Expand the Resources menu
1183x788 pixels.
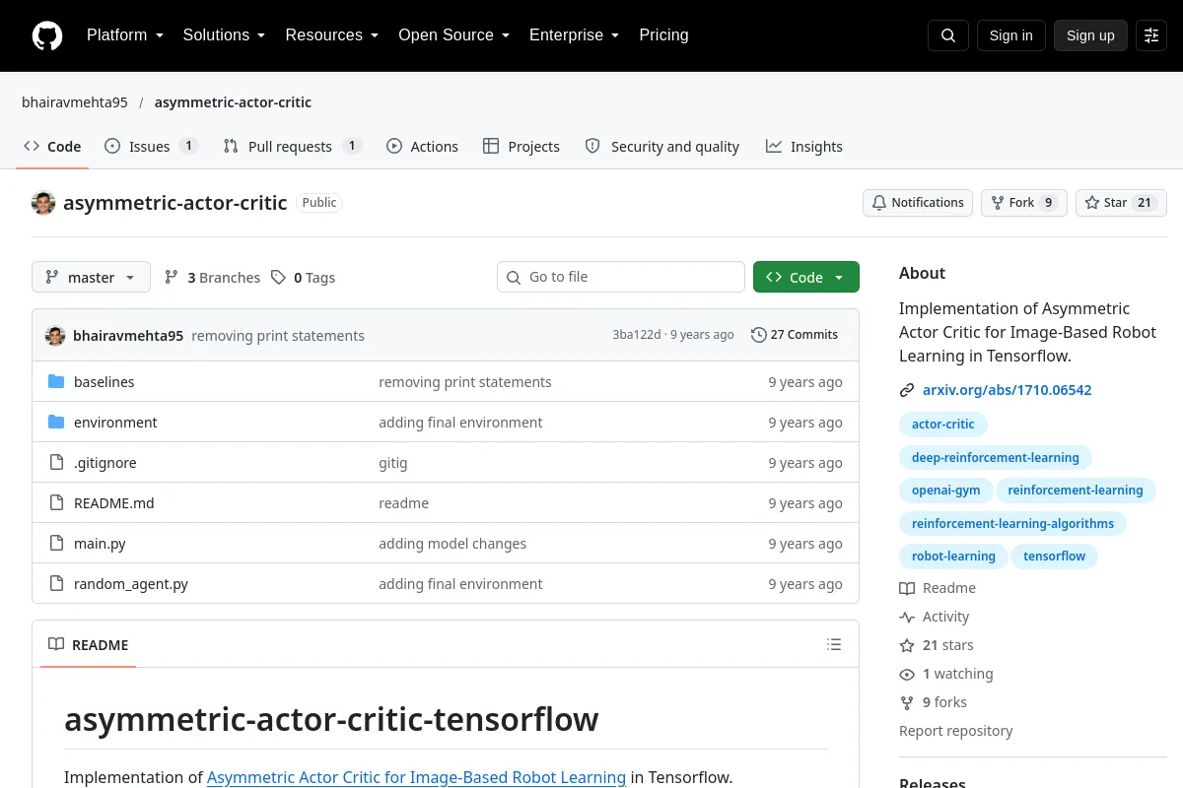[x=332, y=35]
